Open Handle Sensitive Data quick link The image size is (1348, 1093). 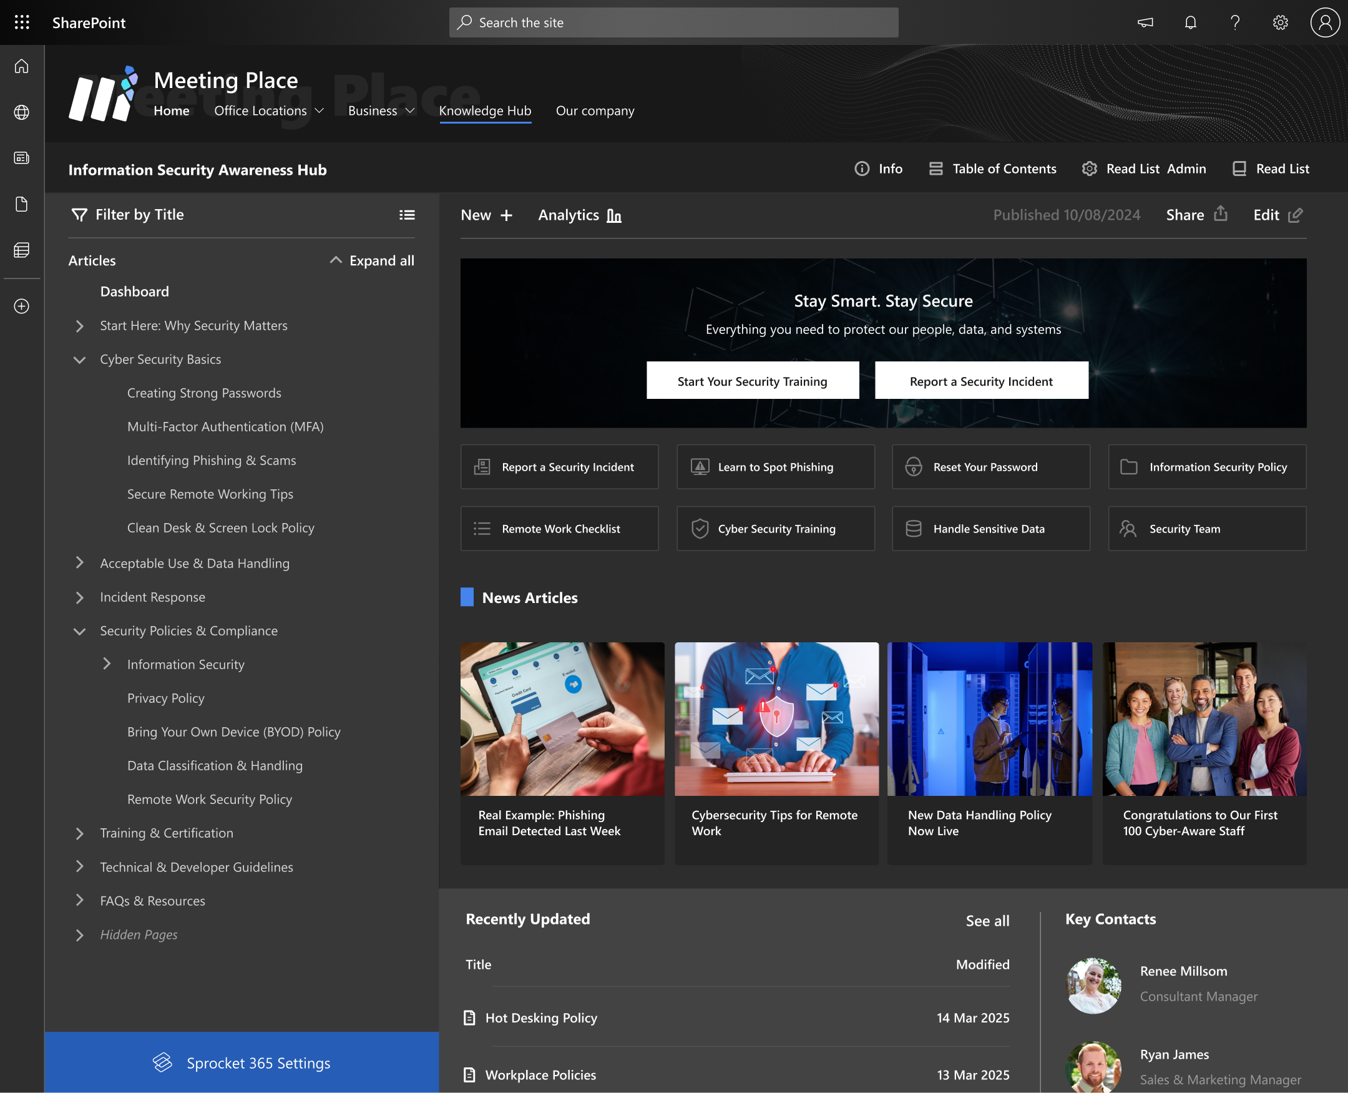tap(990, 529)
